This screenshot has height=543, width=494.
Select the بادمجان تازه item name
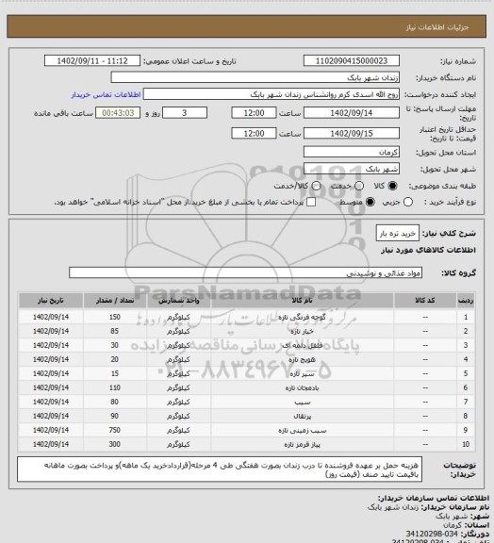click(302, 387)
